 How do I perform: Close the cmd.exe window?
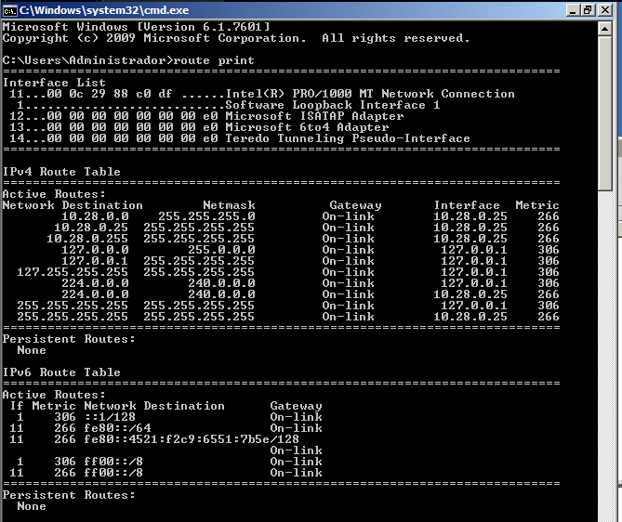click(605, 10)
